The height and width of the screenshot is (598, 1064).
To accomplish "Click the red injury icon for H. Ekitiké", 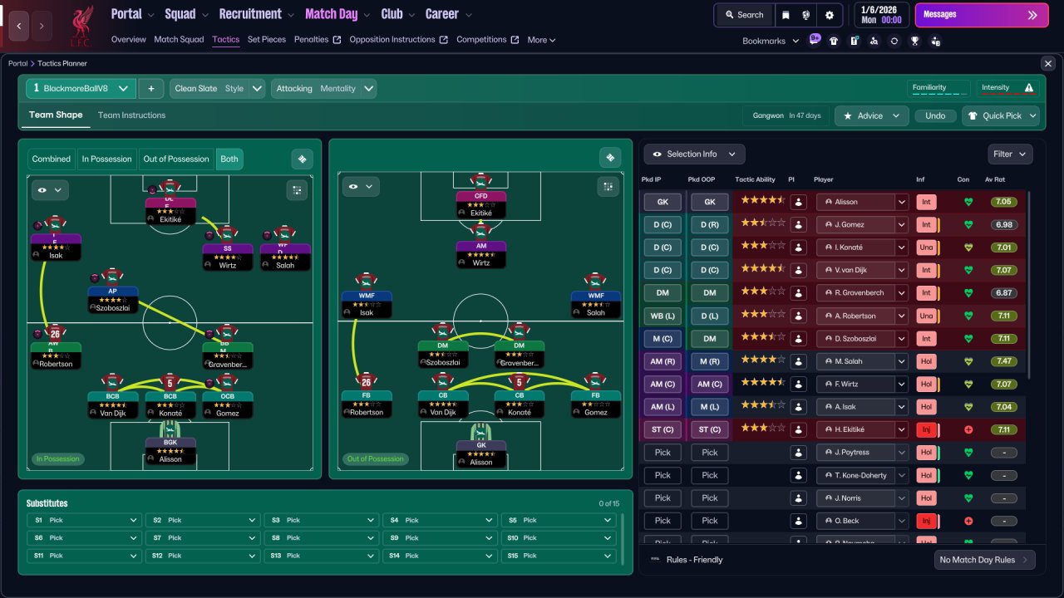I will click(968, 429).
